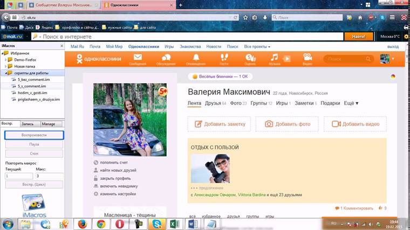Launch Opera from the taskbar
410x230 pixels.
(x=120, y=224)
